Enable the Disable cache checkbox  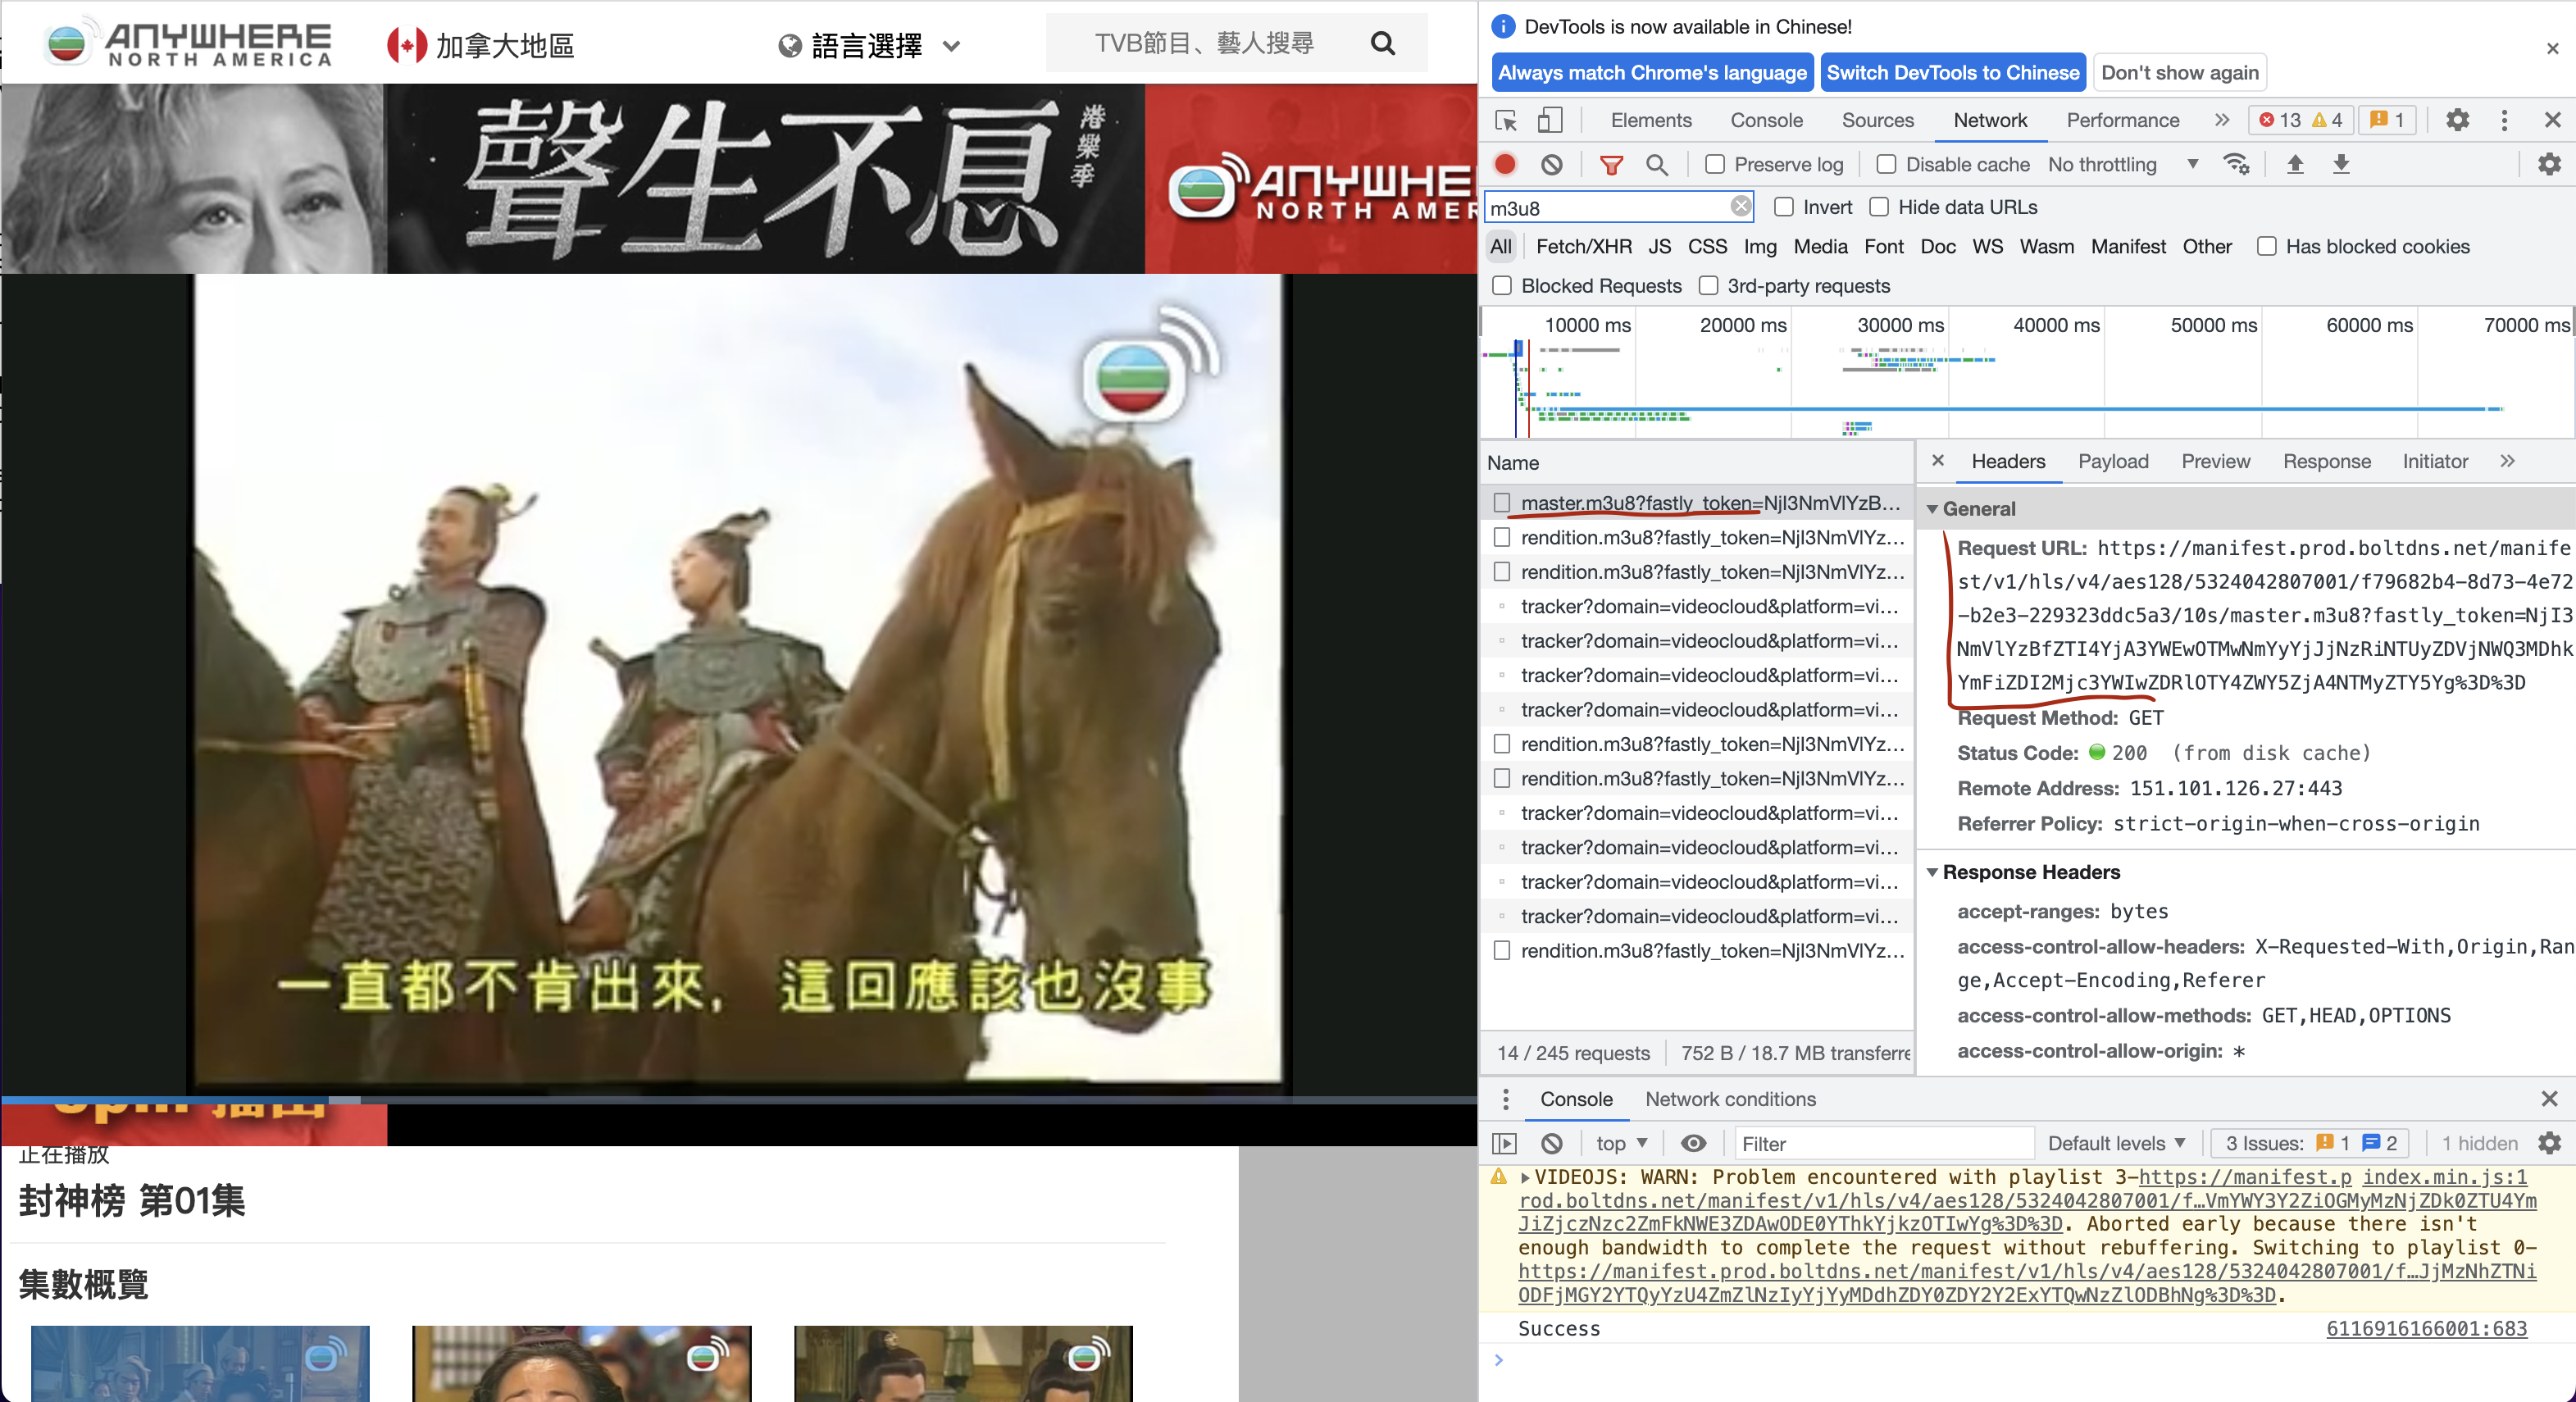(x=1886, y=164)
